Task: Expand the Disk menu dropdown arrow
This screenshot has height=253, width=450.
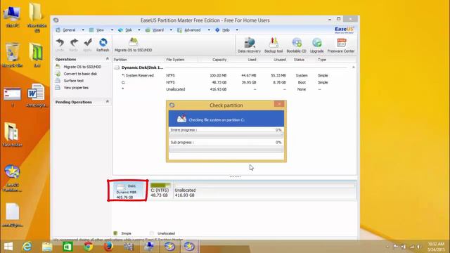Action: tap(139, 30)
